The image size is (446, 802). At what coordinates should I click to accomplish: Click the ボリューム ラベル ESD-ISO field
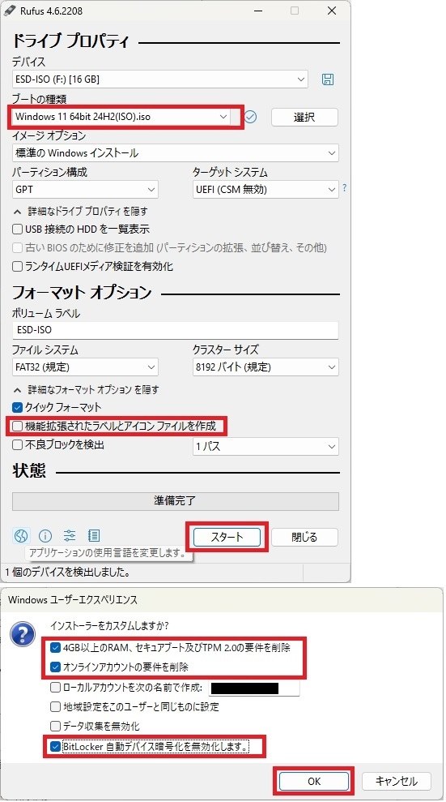point(175,330)
